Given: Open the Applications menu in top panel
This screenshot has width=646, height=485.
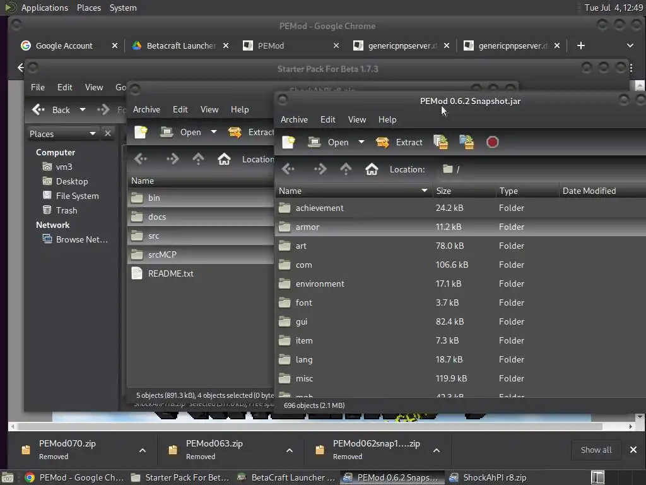Looking at the screenshot, I should tap(45, 8).
